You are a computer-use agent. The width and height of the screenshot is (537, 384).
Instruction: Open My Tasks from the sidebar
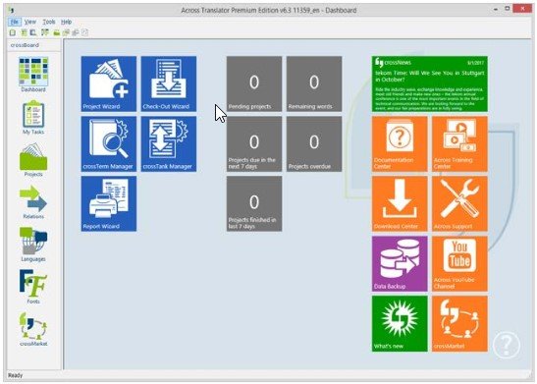click(x=33, y=117)
